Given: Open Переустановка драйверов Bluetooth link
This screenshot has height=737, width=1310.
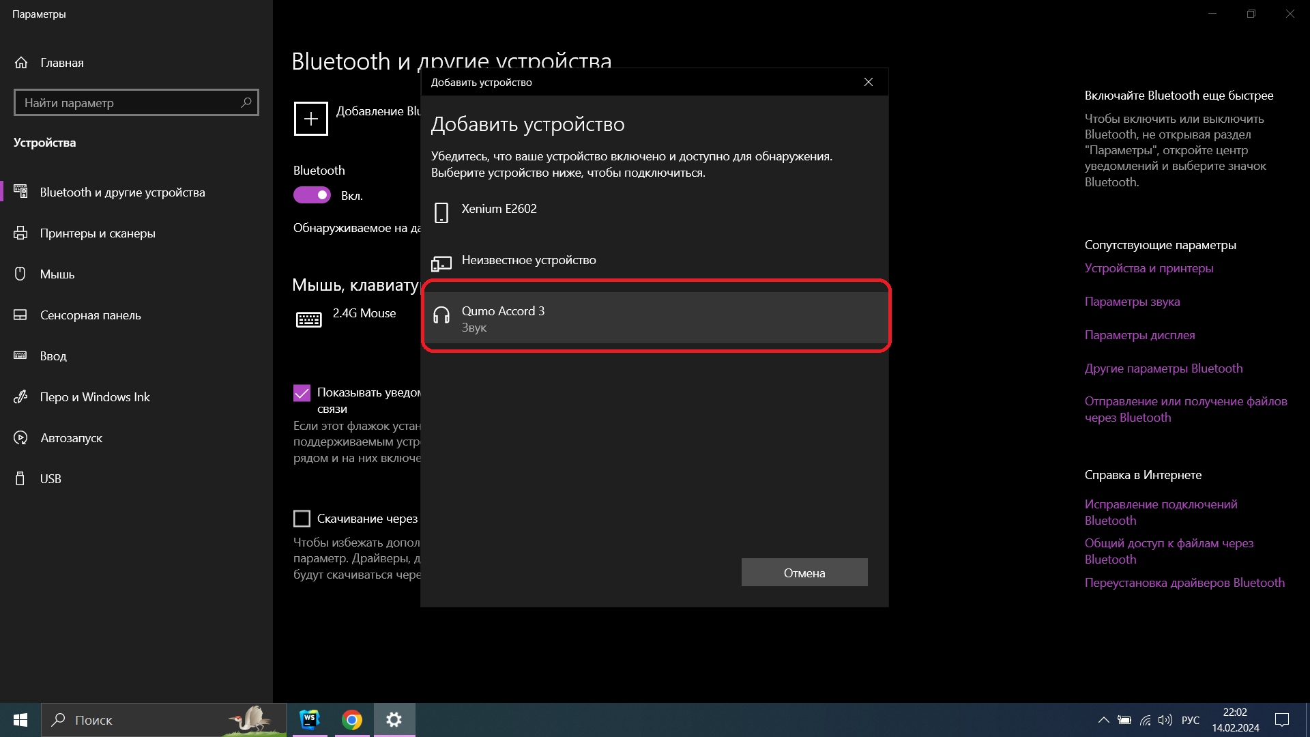Looking at the screenshot, I should pos(1185,583).
